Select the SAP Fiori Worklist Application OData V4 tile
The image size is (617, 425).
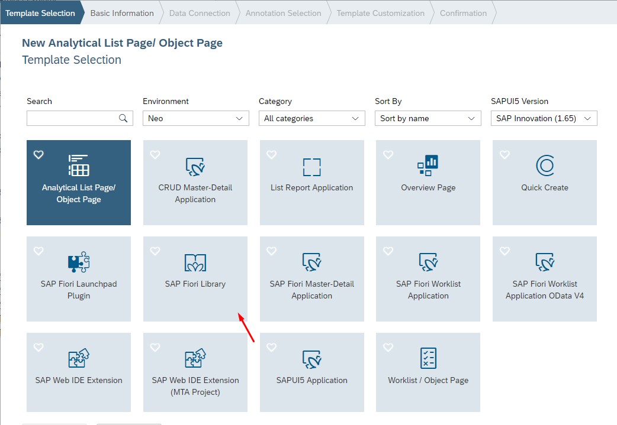[x=544, y=278]
